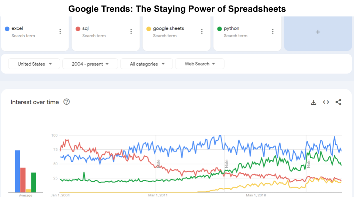Click the python search term text
Screen dimensions: 354x199
point(232,28)
